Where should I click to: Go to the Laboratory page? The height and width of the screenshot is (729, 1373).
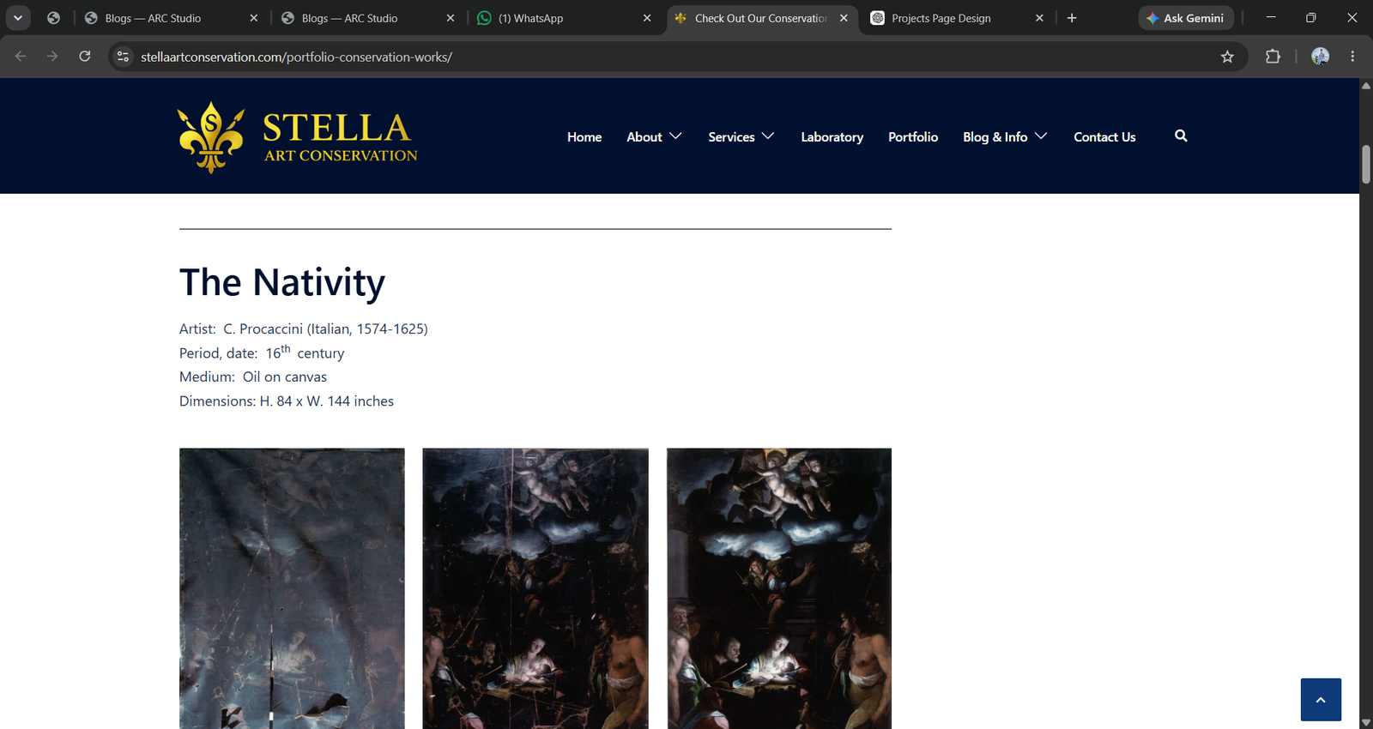832,136
